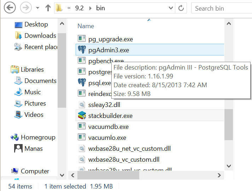This screenshot has height=191, width=252.
Task: Click the navigation pane scroll-up arrow
Action: [62, 24]
